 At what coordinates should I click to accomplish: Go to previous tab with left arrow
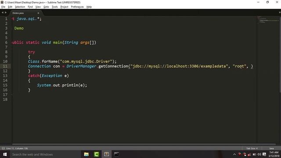tap(2, 13)
